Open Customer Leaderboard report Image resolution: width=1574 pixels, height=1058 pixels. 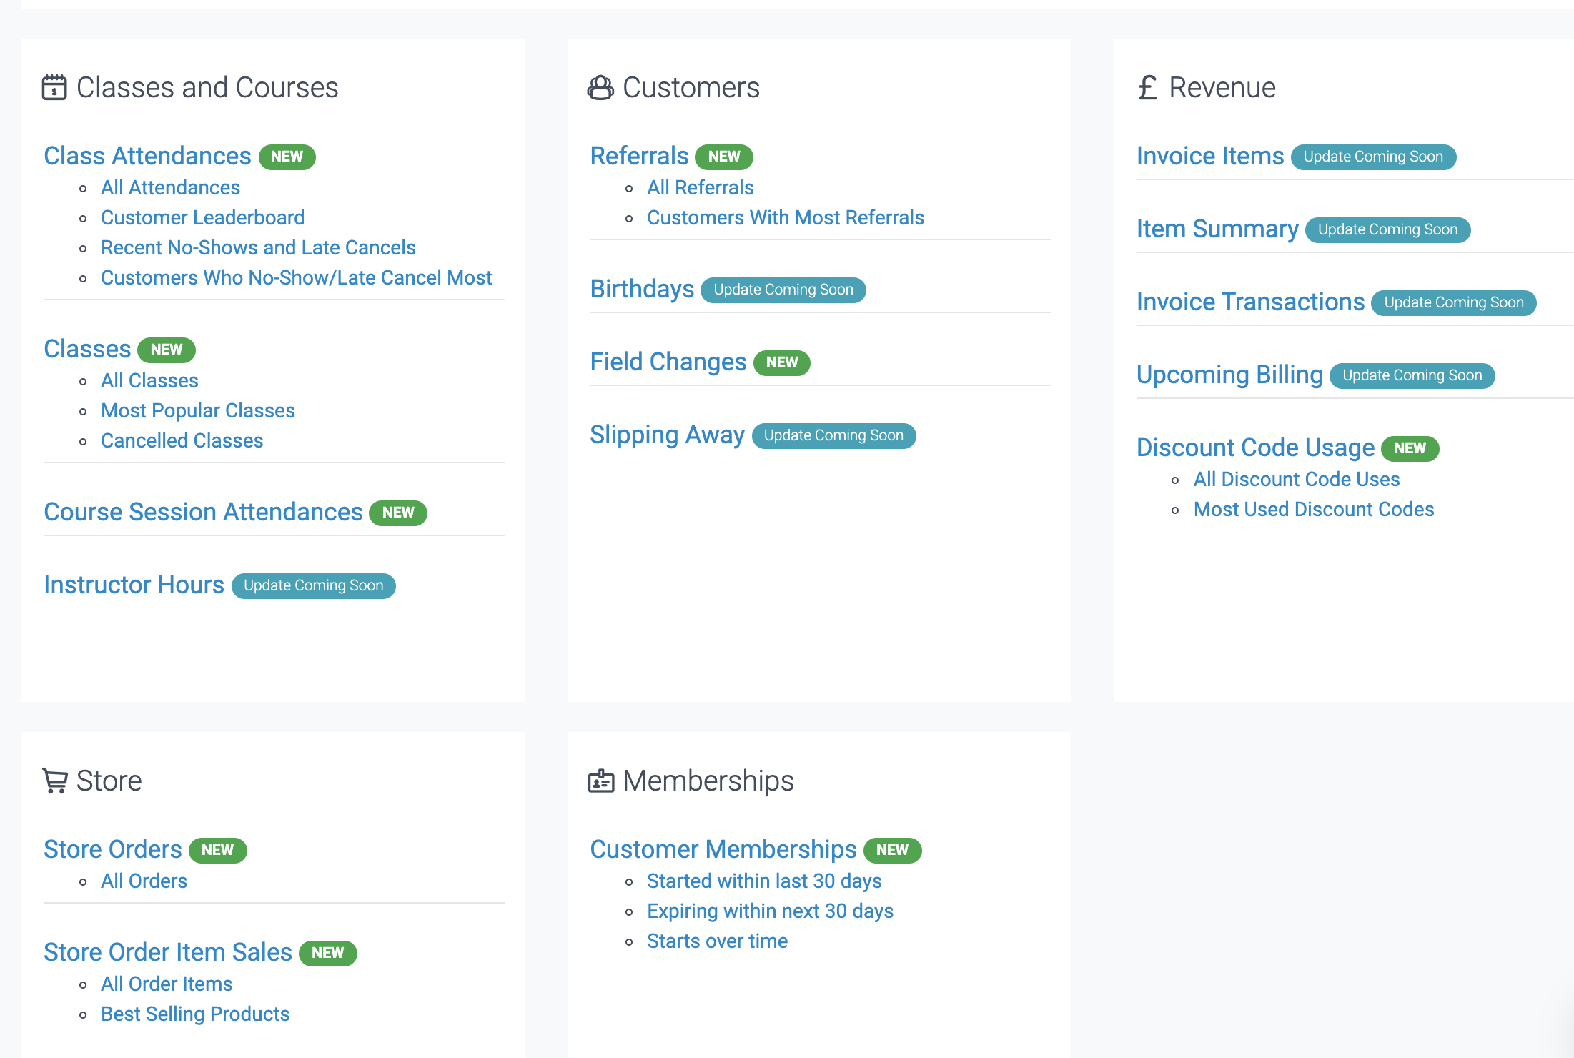point(202,217)
